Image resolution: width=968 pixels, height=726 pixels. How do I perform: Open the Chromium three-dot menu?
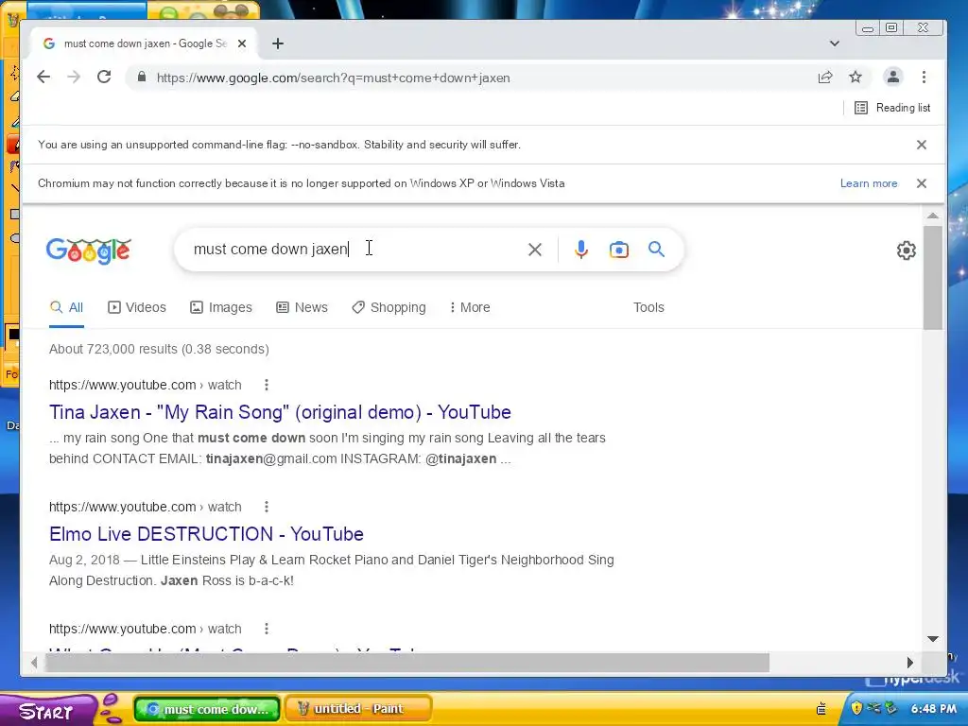pyautogui.click(x=924, y=78)
